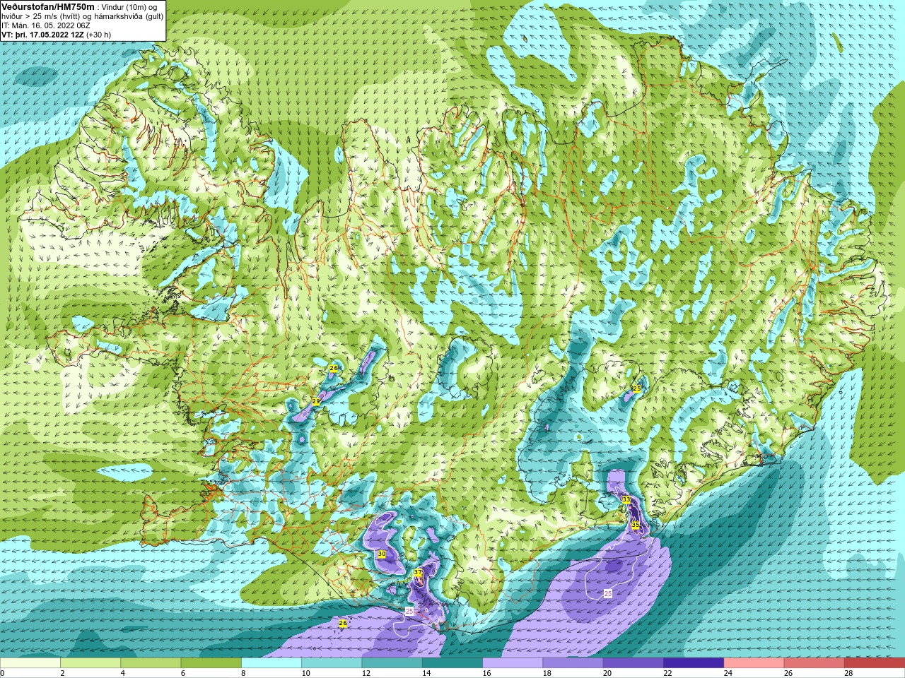This screenshot has width=905, height=678.
Task: Click the legend scale number 26
Action: [x=788, y=673]
